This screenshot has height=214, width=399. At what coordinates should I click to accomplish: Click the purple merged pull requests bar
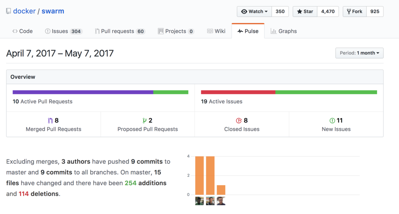click(x=83, y=92)
